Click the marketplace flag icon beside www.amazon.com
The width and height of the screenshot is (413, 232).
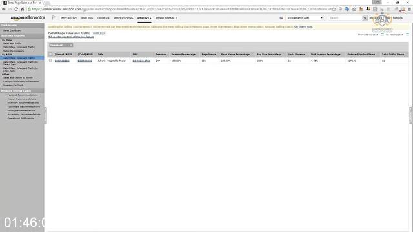pos(281,18)
